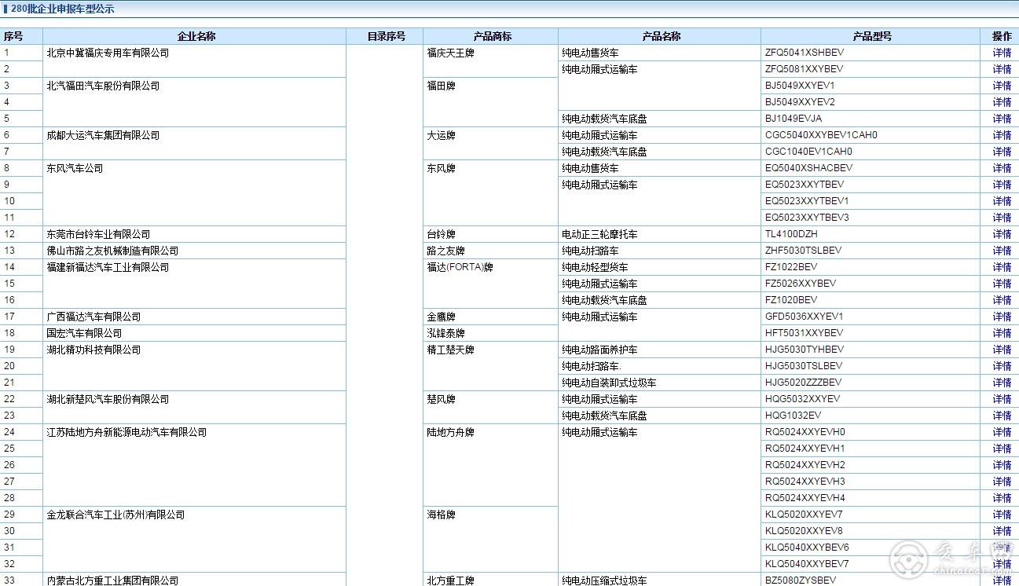Open 详情 link for ZHF5030TSLBEV
Viewport: 1019px width, 586px height.
[1002, 251]
